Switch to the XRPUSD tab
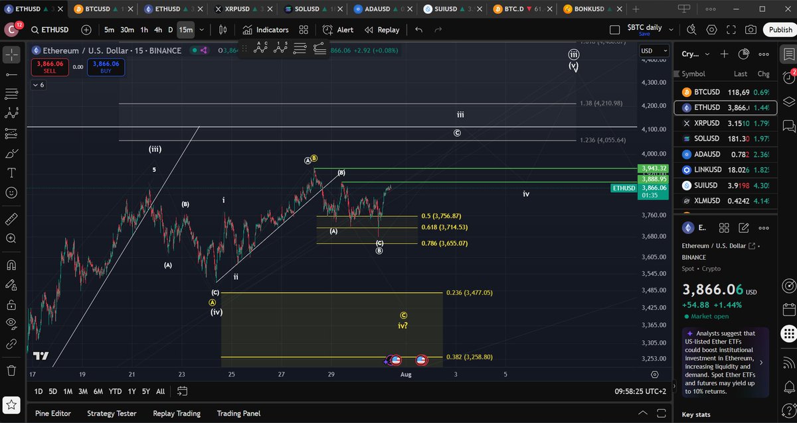This screenshot has width=797, height=423. coord(242,9)
